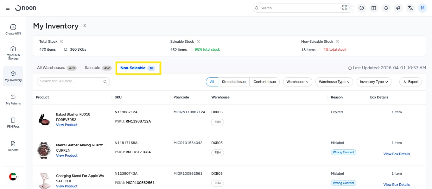Select the All filter option
432x189 pixels.
[212, 82]
